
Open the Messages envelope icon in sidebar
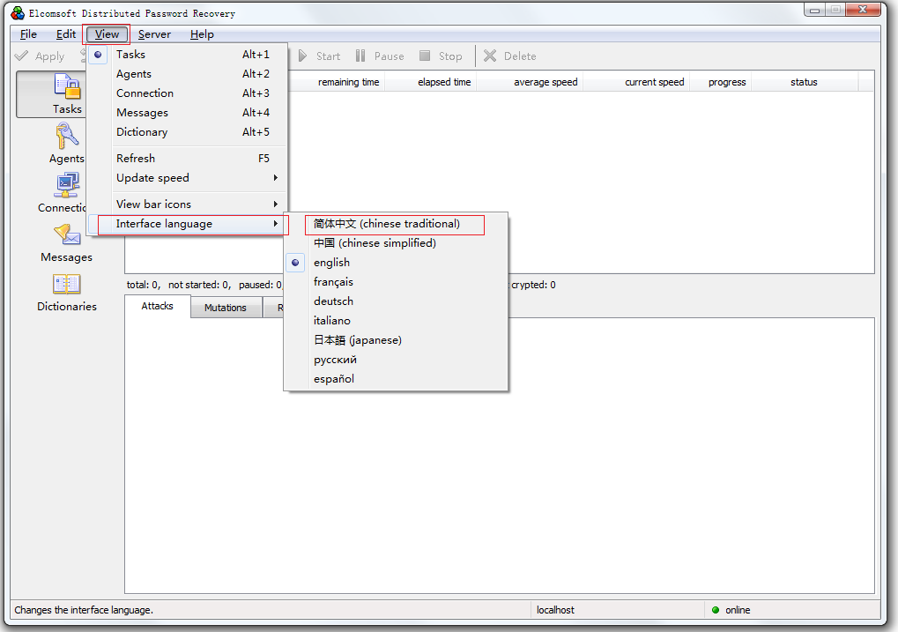(67, 234)
